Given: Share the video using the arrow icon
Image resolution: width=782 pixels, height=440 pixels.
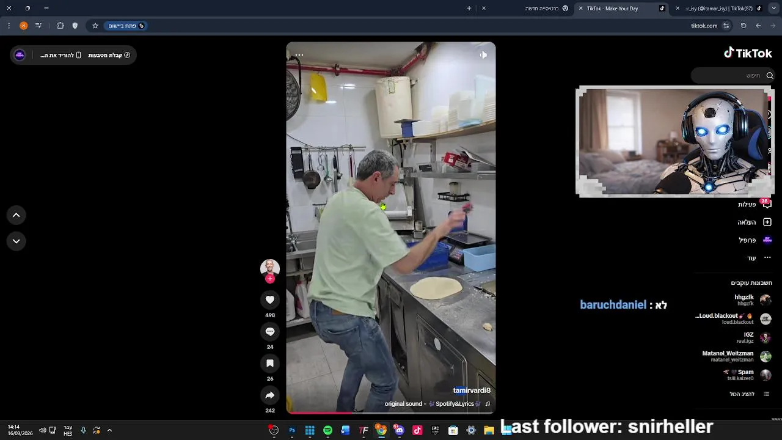Looking at the screenshot, I should click(270, 395).
